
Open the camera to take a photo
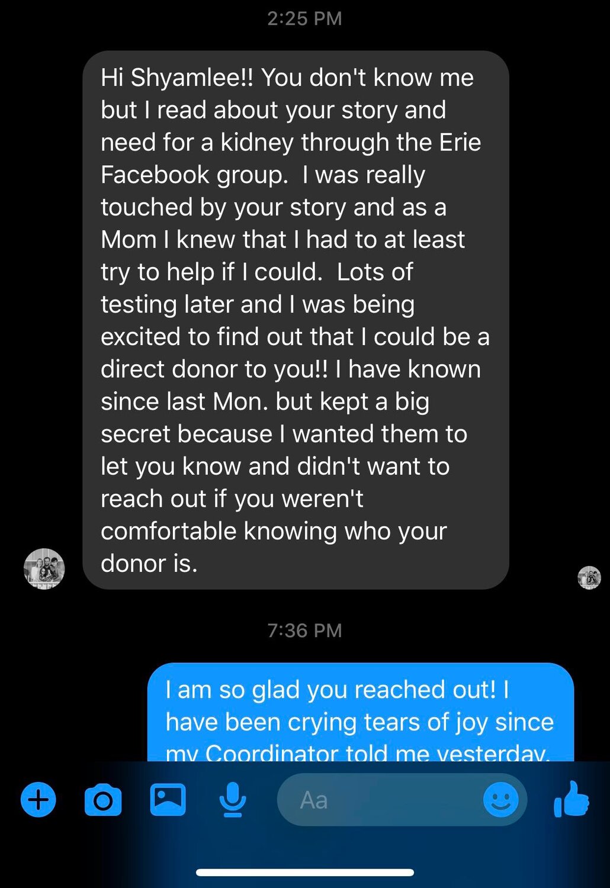click(x=103, y=800)
